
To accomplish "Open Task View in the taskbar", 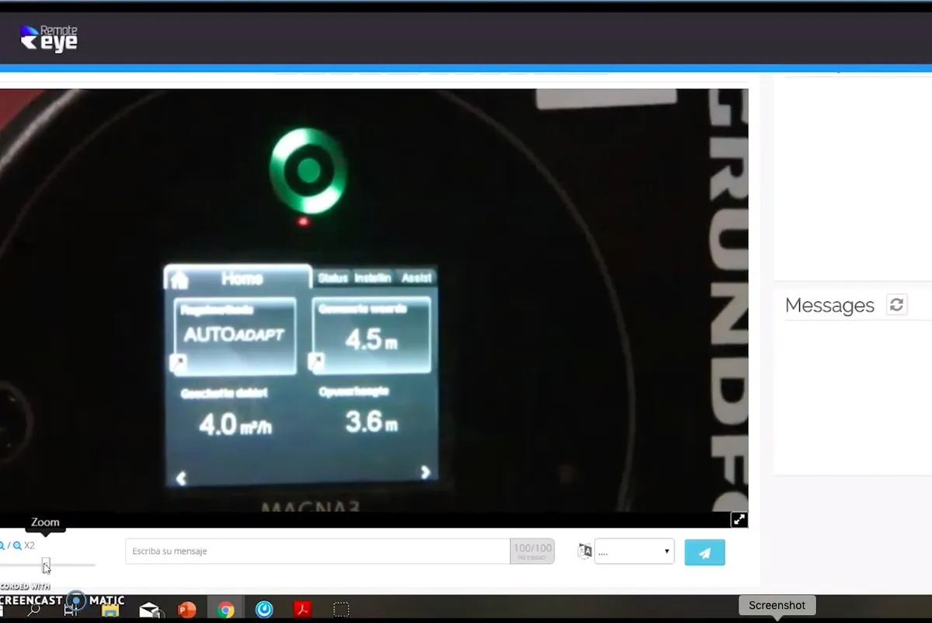I will point(71,610).
